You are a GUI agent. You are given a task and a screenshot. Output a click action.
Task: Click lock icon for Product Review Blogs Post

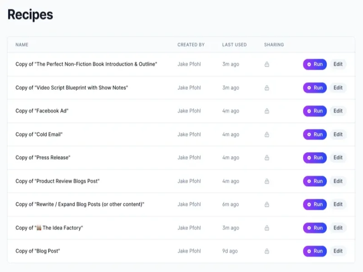(x=267, y=181)
